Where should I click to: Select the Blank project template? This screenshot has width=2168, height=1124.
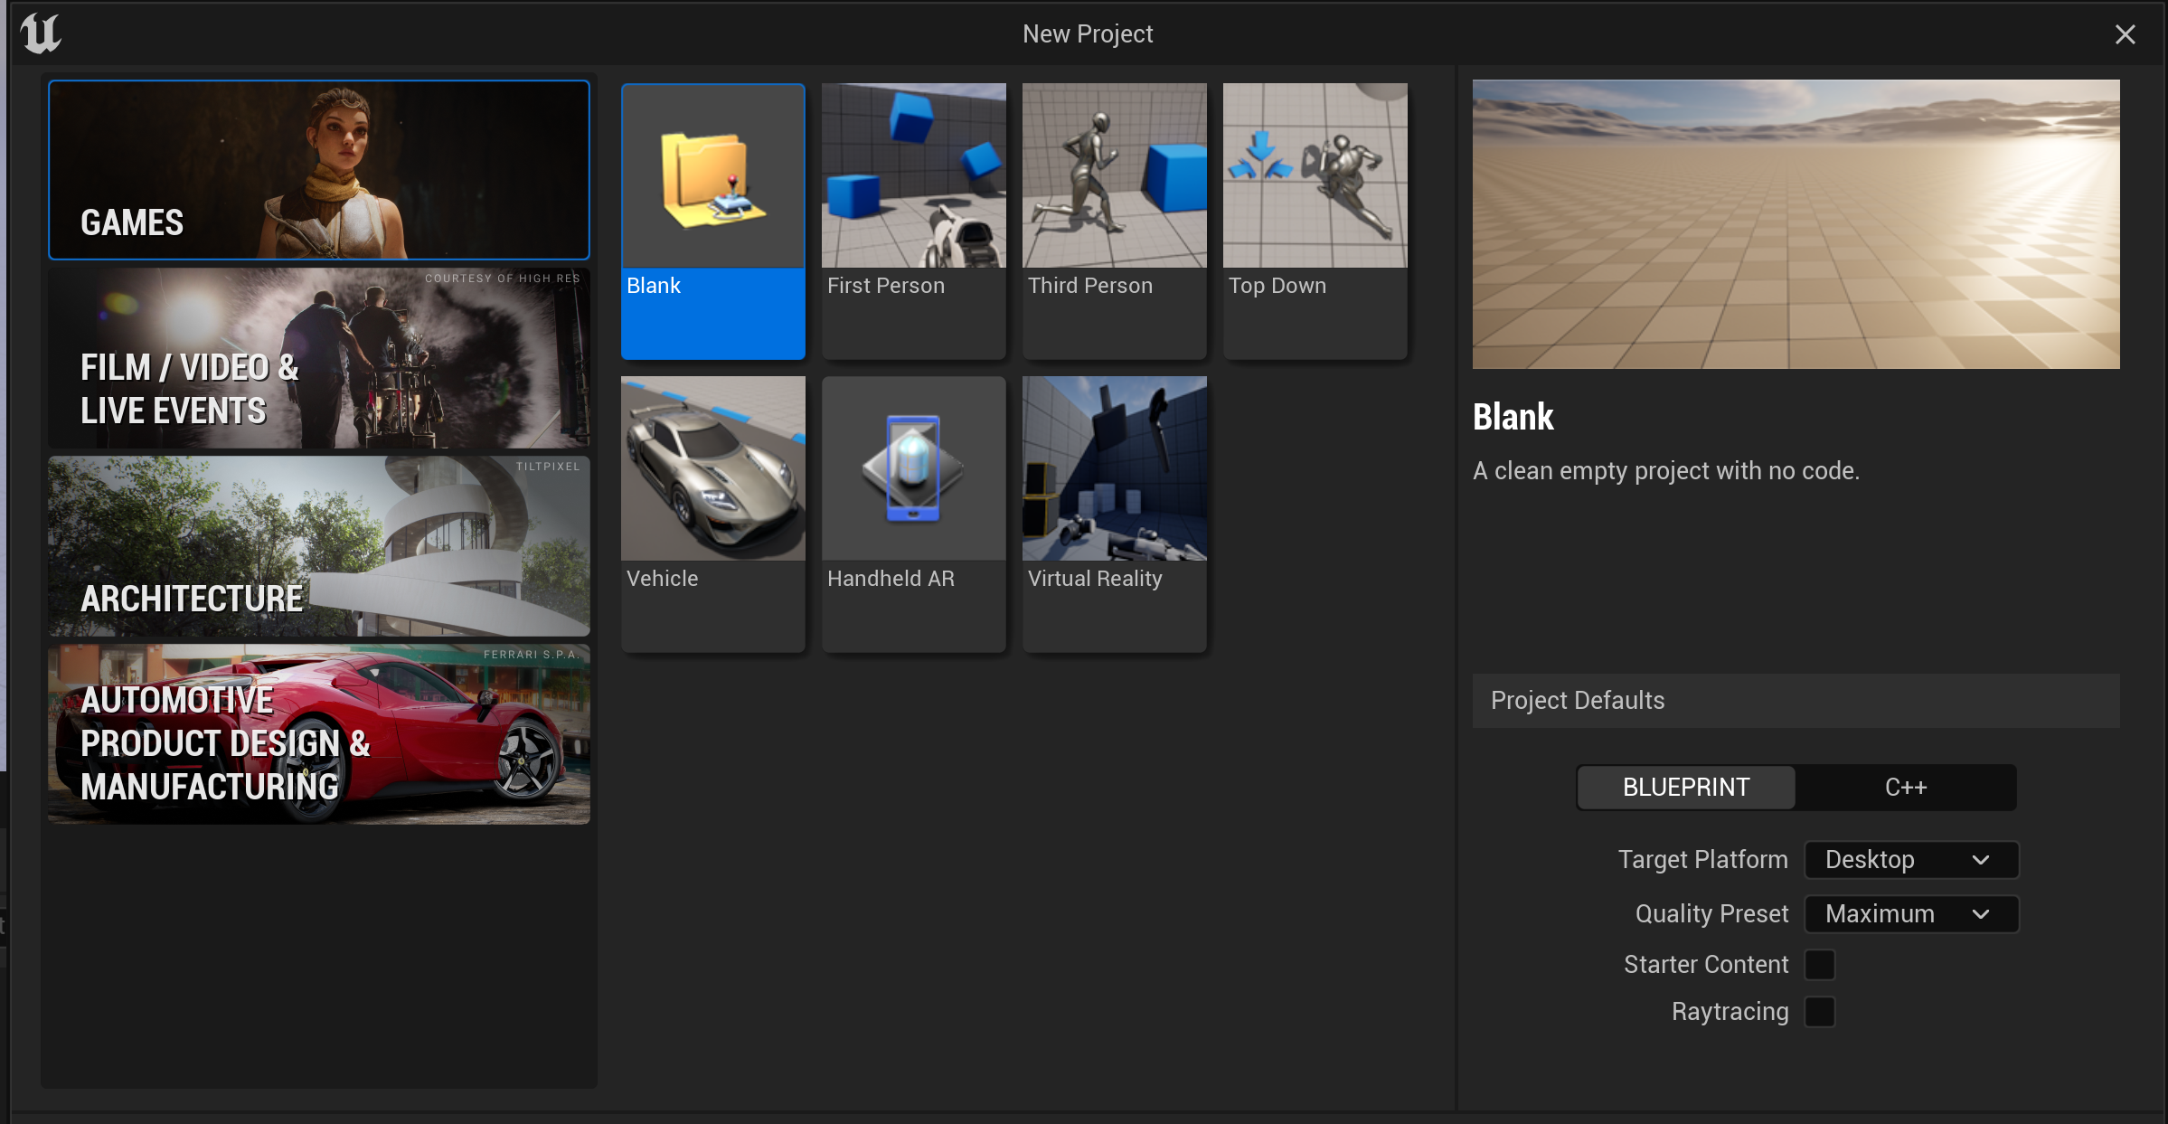pos(712,220)
